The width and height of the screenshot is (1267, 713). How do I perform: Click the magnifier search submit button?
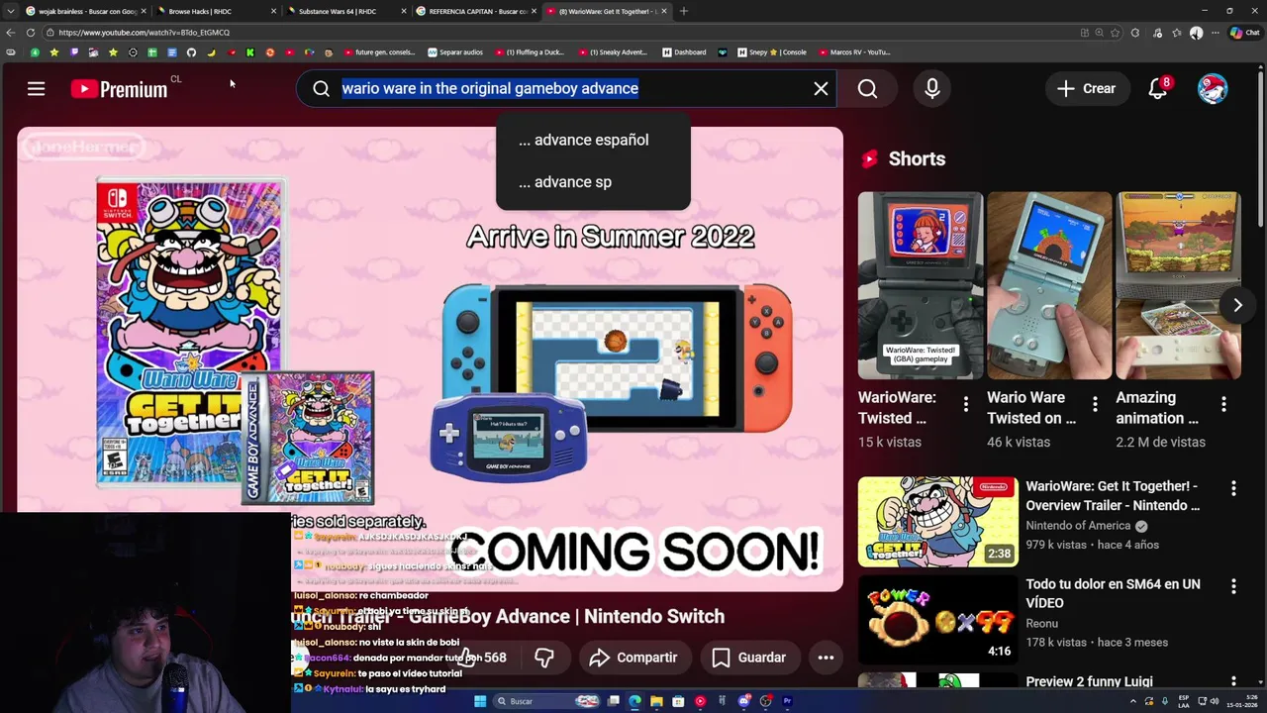point(867,89)
